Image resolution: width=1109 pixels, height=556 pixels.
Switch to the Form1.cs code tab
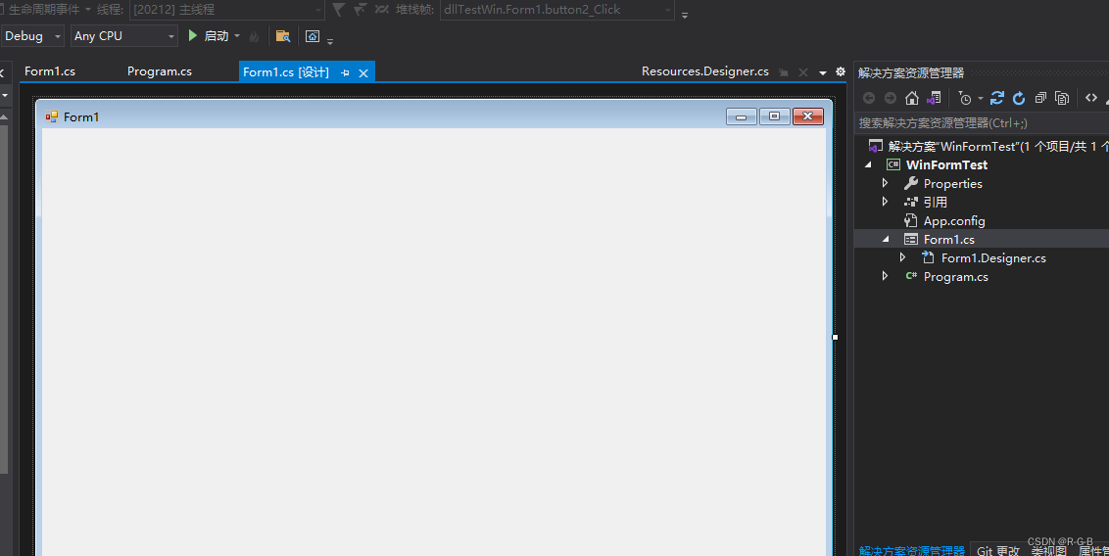(50, 71)
